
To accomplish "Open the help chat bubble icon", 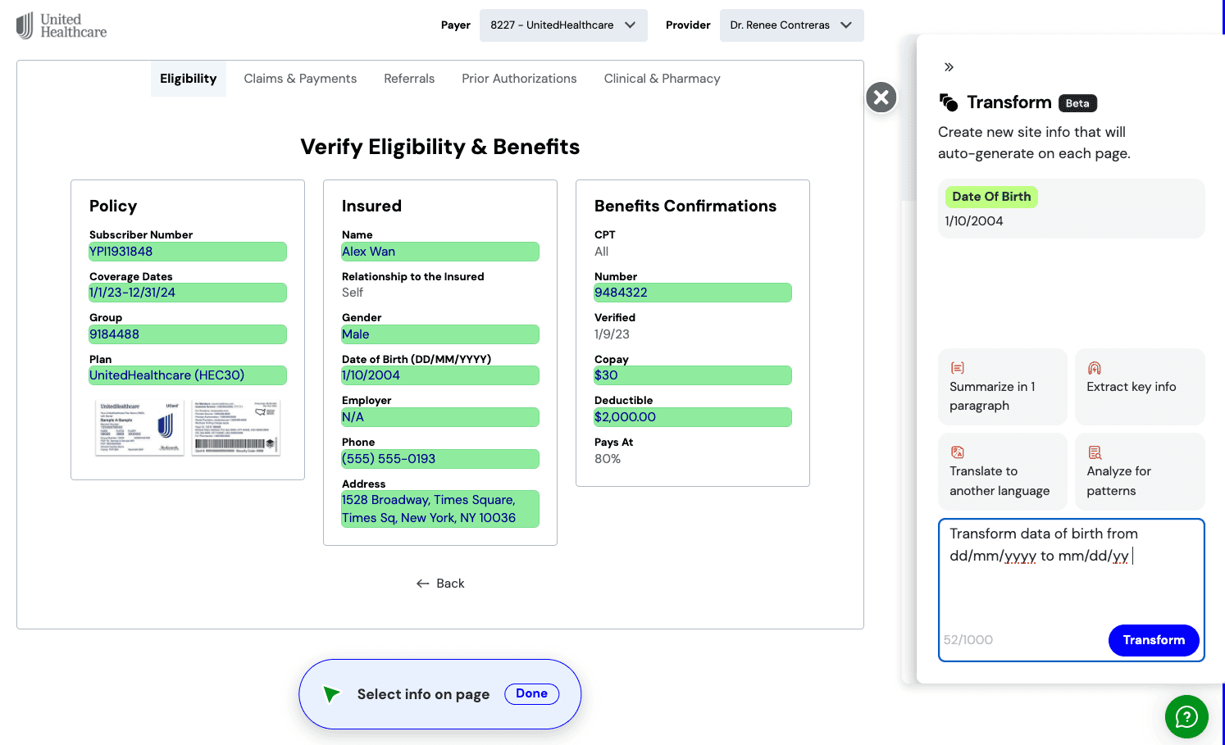I will tap(1186, 717).
